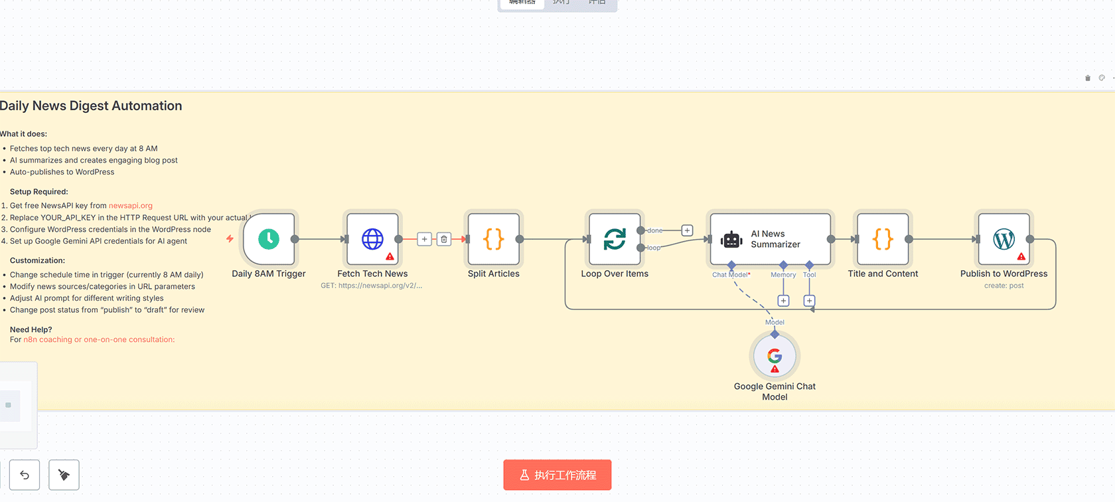The width and height of the screenshot is (1115, 502).
Task: Add node on Fetch Tech News connection
Action: click(x=424, y=239)
